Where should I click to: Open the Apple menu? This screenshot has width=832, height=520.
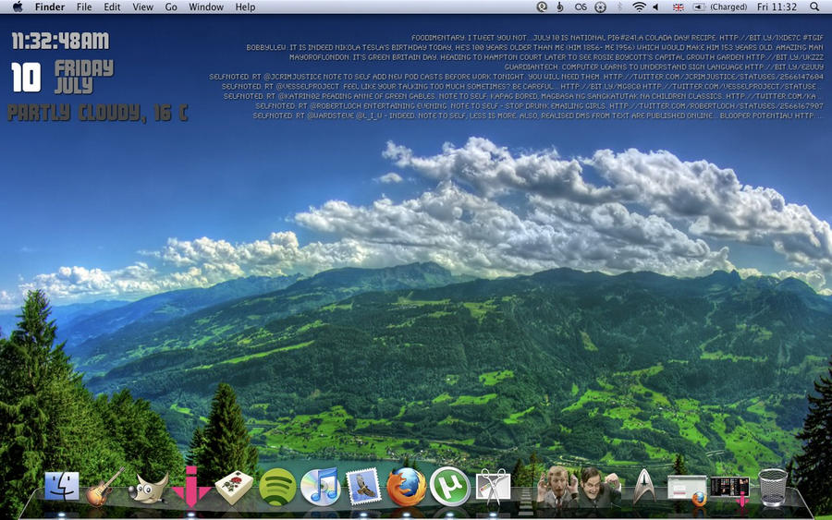(18, 6)
